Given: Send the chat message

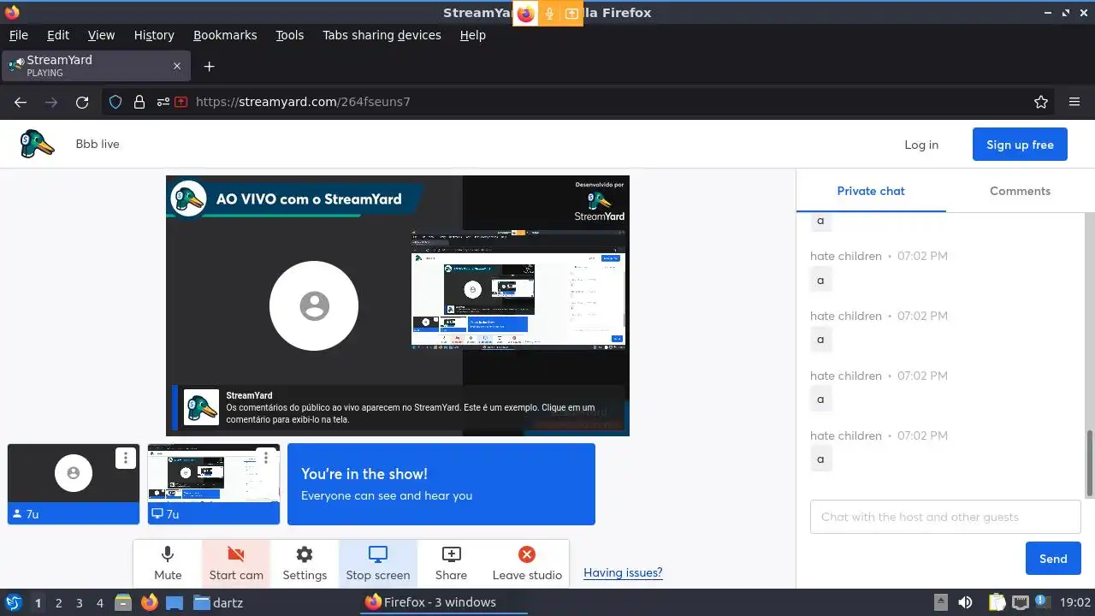Looking at the screenshot, I should 1053,559.
